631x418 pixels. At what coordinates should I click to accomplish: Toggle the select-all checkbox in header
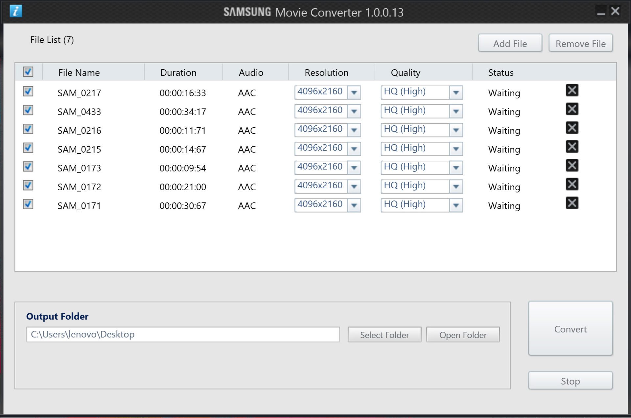(x=28, y=72)
